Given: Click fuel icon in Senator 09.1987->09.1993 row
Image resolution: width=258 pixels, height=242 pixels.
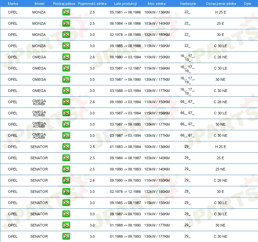Looking at the screenshot, I should (x=66, y=214).
